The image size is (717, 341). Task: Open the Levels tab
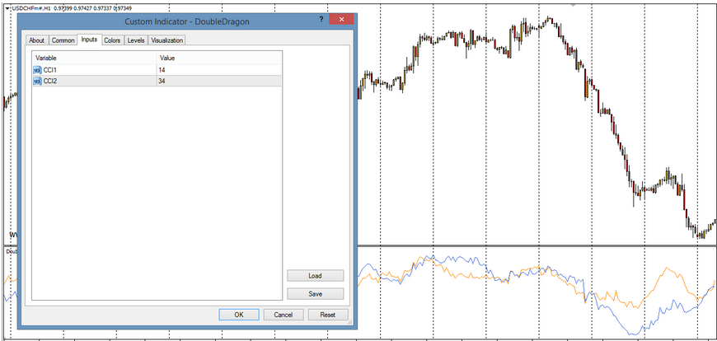click(x=135, y=40)
